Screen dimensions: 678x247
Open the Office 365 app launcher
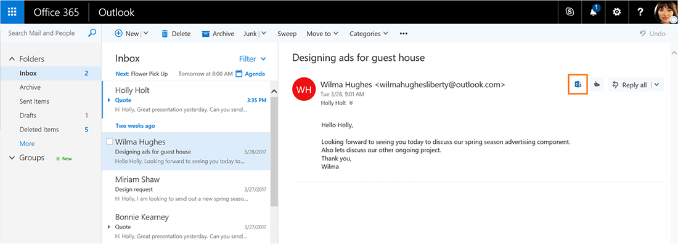click(x=12, y=12)
